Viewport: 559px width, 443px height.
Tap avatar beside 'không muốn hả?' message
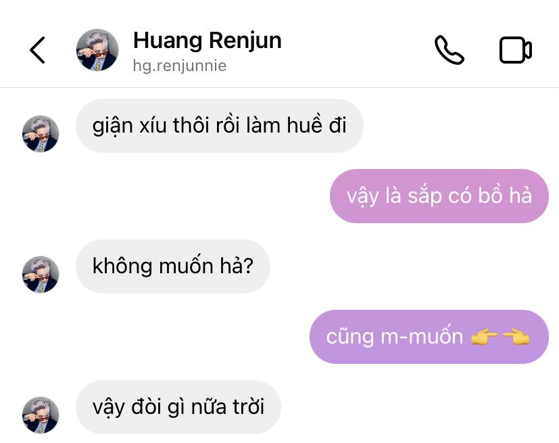tap(41, 275)
